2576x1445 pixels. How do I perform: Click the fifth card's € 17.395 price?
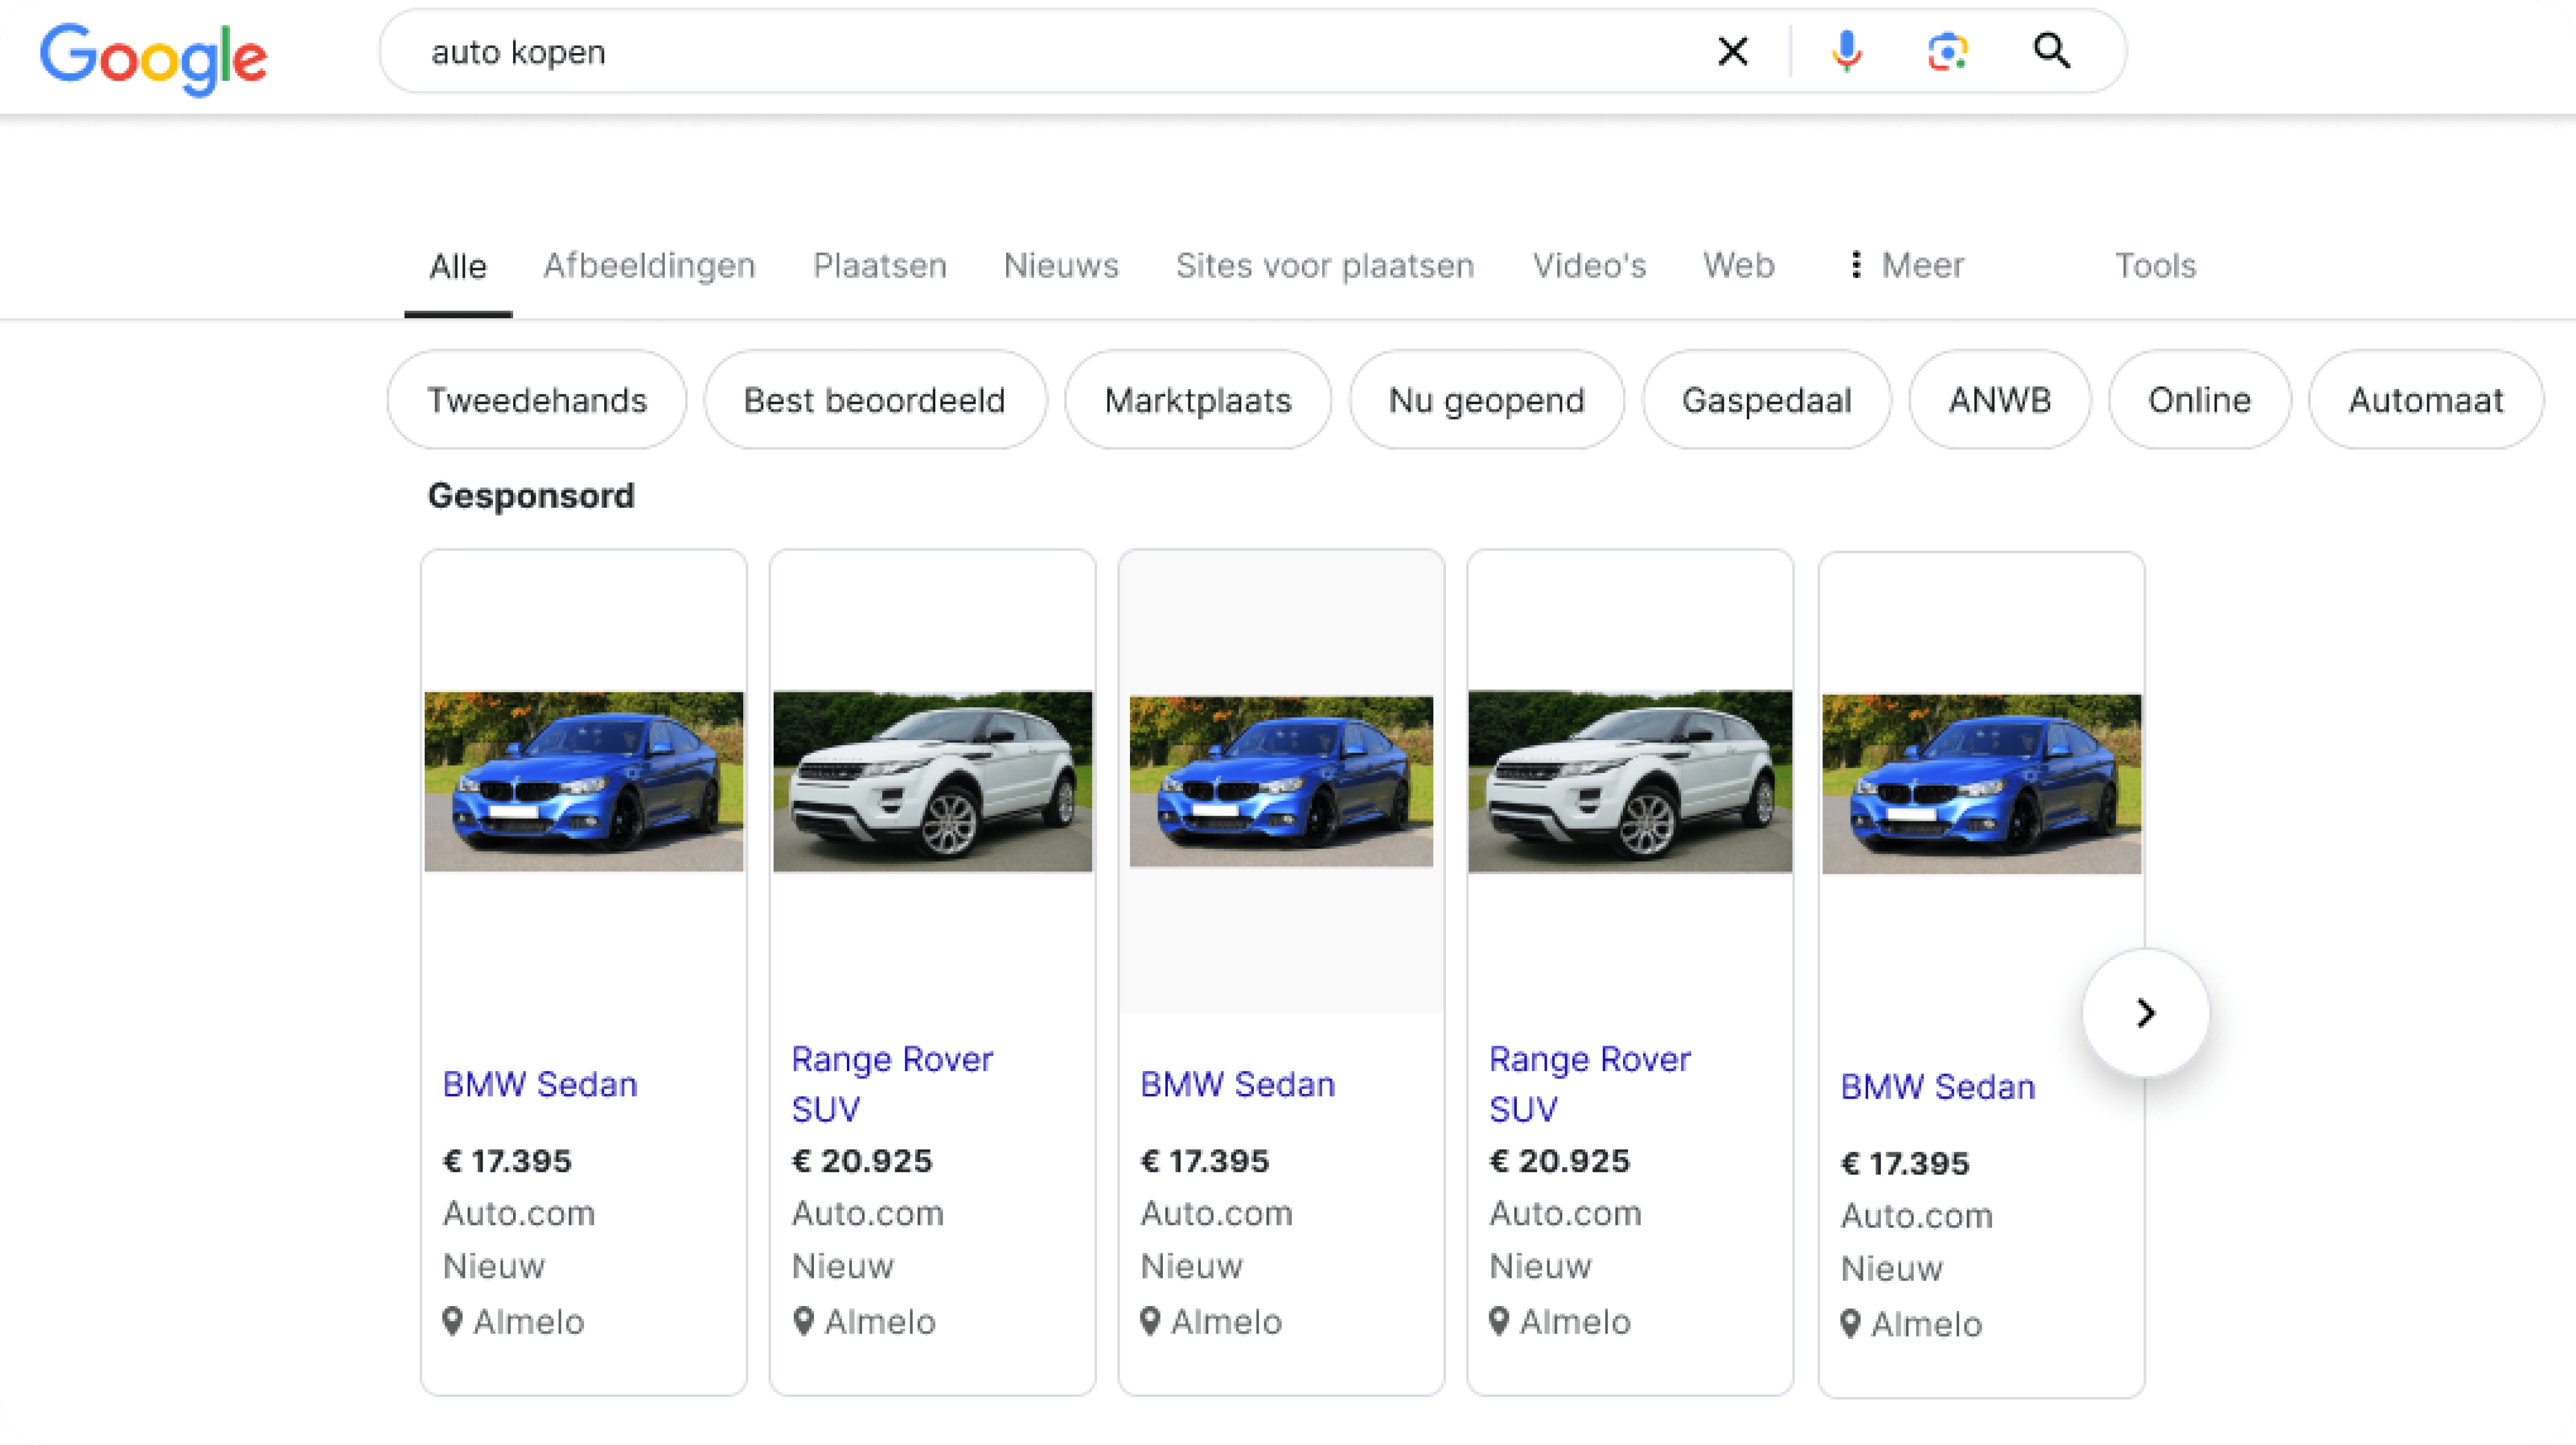tap(1905, 1163)
